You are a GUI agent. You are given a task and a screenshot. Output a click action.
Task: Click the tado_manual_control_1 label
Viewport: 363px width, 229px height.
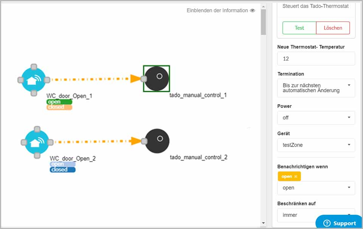click(198, 95)
